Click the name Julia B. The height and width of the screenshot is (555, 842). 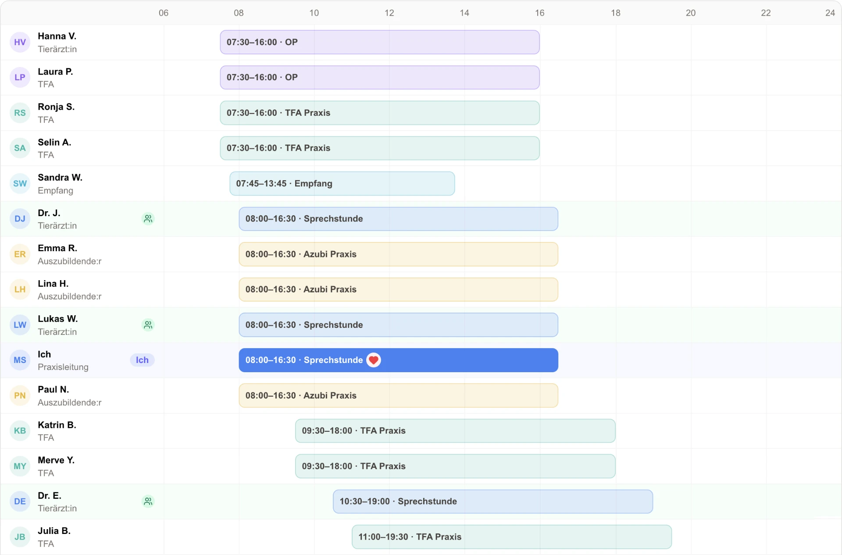[54, 530]
